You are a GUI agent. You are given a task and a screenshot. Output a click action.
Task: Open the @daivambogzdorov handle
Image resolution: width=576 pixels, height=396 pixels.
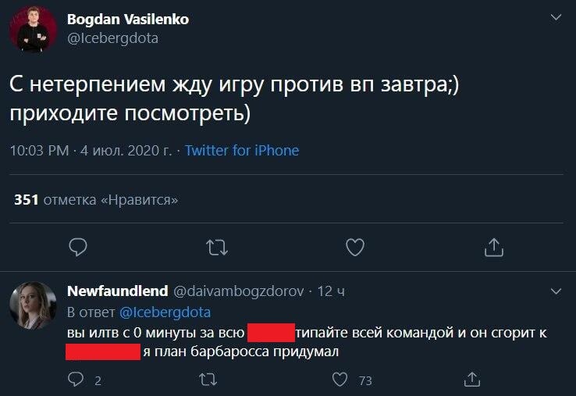pos(238,291)
